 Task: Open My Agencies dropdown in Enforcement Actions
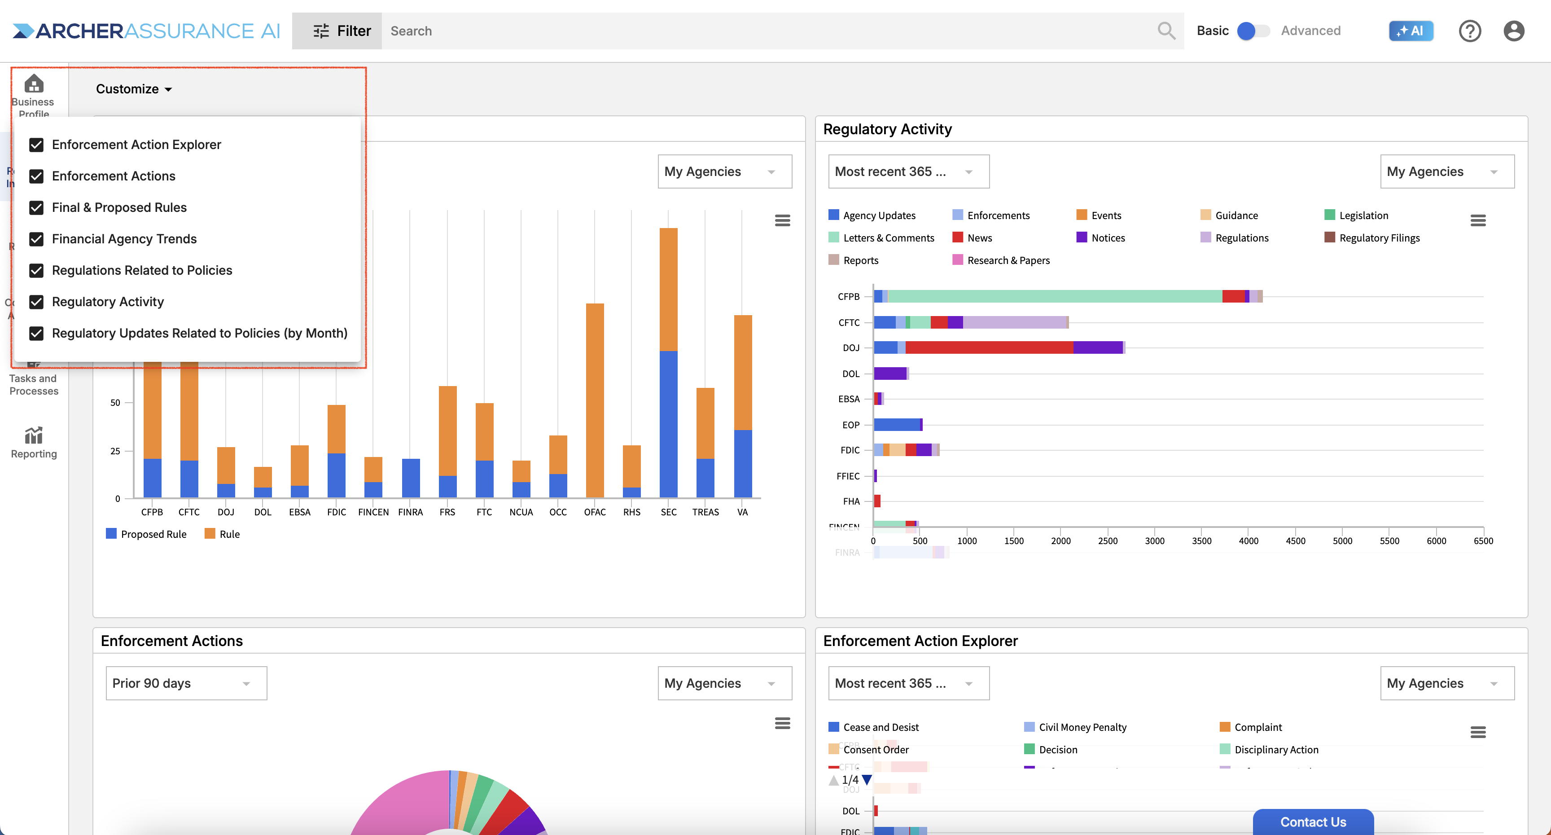point(724,683)
